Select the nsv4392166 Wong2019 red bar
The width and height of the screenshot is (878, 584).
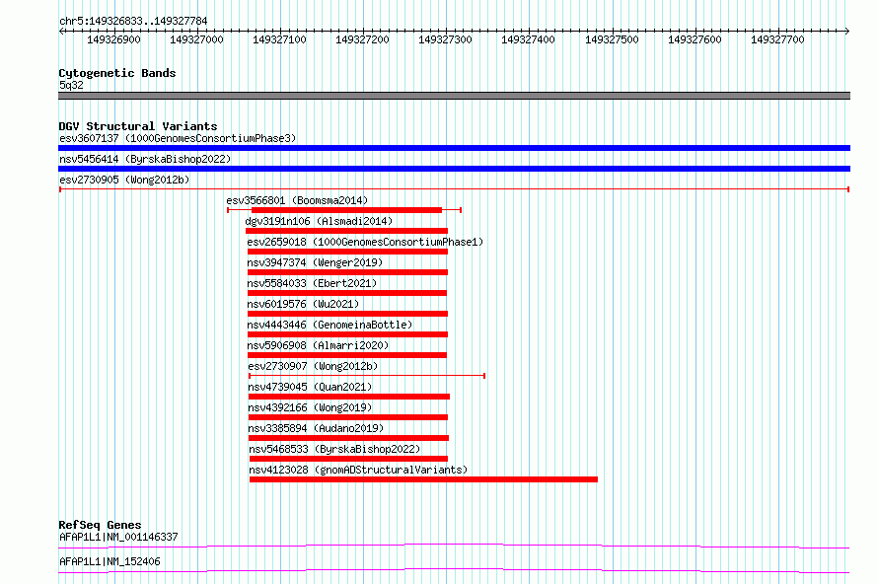[x=347, y=417]
